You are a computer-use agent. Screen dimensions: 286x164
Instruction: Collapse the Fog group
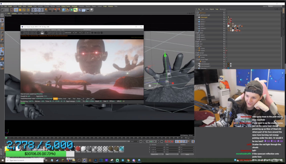coord(196,46)
